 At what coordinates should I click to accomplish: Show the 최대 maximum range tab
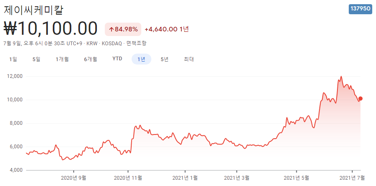[x=189, y=59]
